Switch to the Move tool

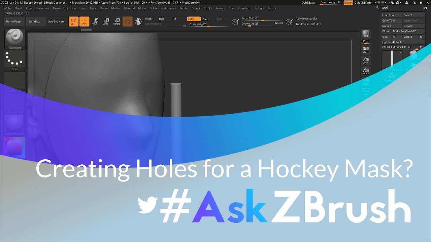tap(95, 22)
